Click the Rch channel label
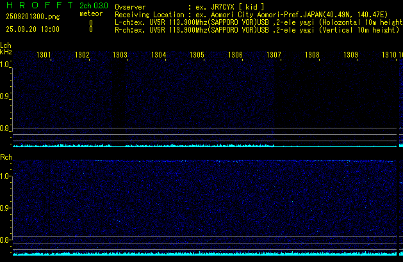This screenshot has height=262, width=403. coord(6,157)
